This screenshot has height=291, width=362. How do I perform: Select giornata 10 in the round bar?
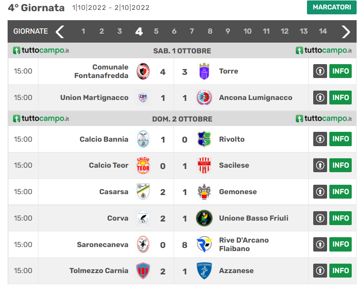click(x=247, y=31)
